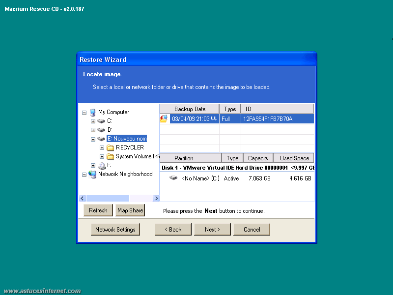Click the My Computer icon in tree
Viewport: 393px width, 295px height.
coord(93,113)
